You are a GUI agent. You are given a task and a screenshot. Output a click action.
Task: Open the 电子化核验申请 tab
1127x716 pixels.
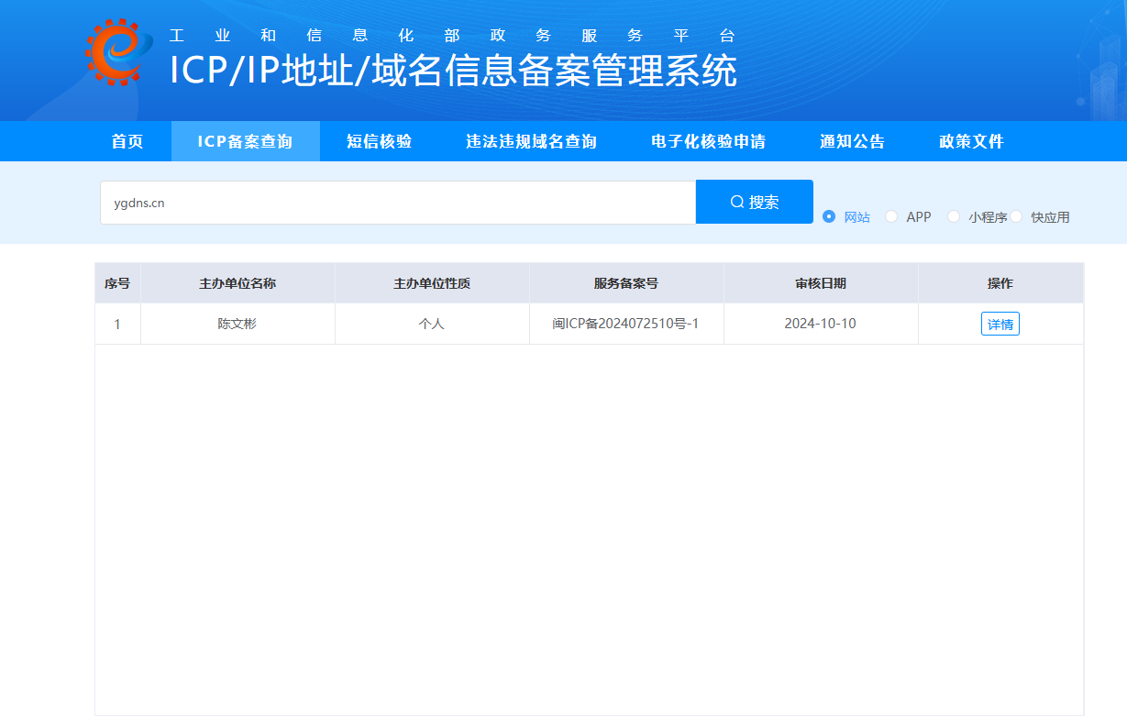pos(708,141)
